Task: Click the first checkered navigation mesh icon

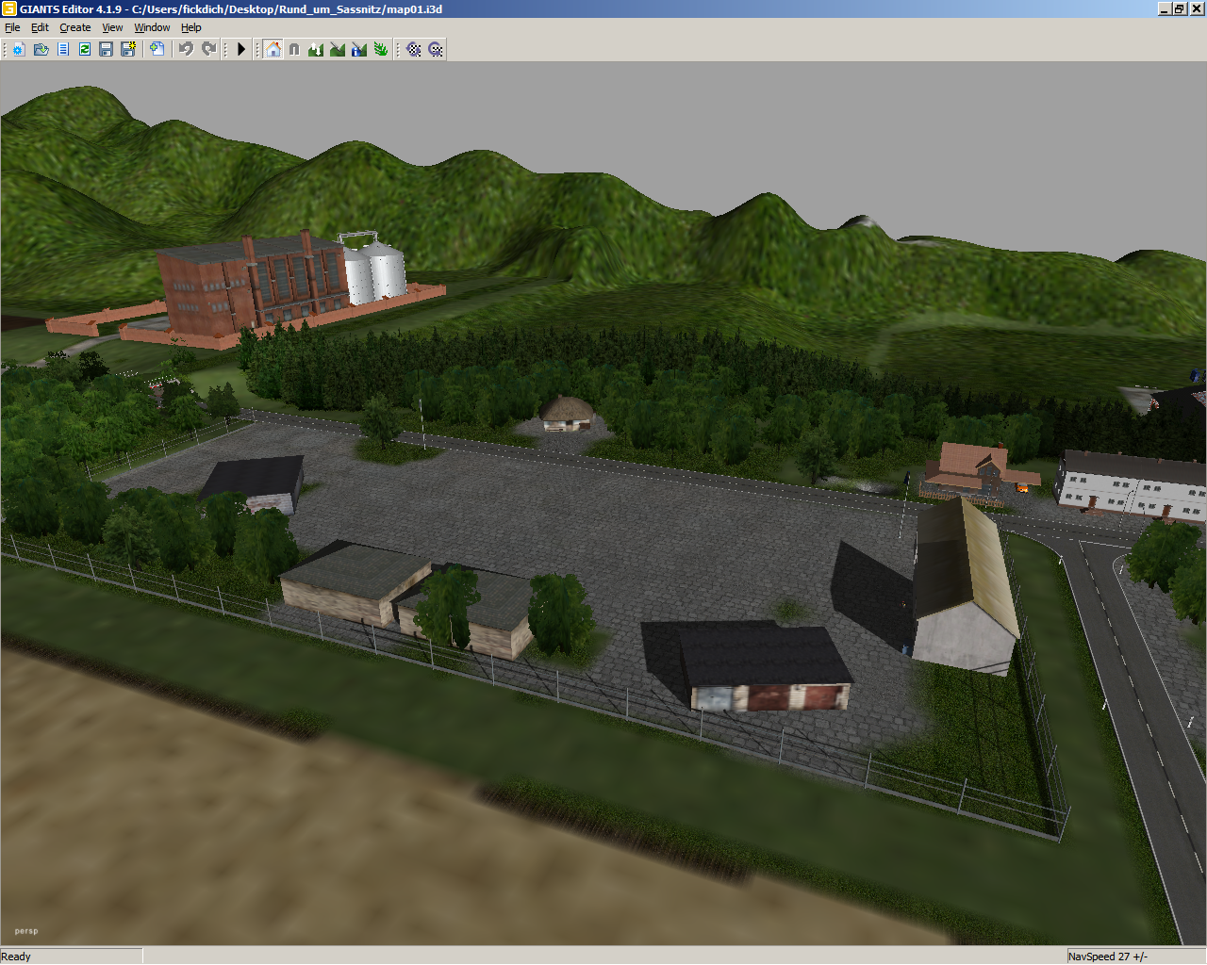Action: 414,49
